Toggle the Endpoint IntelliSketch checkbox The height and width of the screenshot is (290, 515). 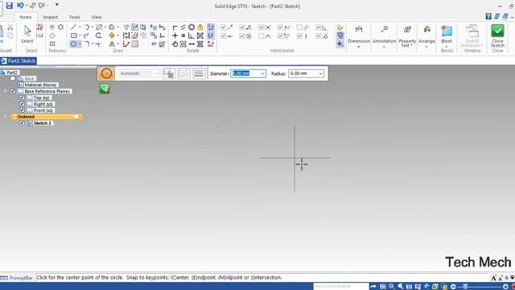pos(223,27)
